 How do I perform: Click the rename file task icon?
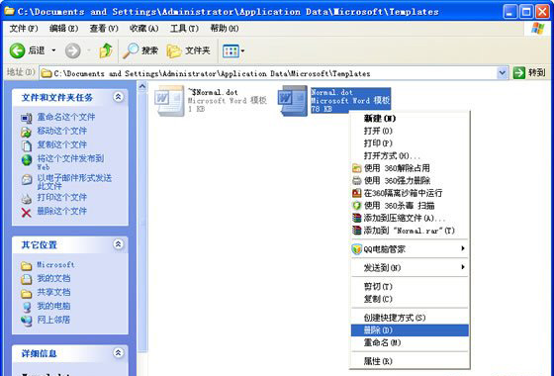click(x=26, y=118)
